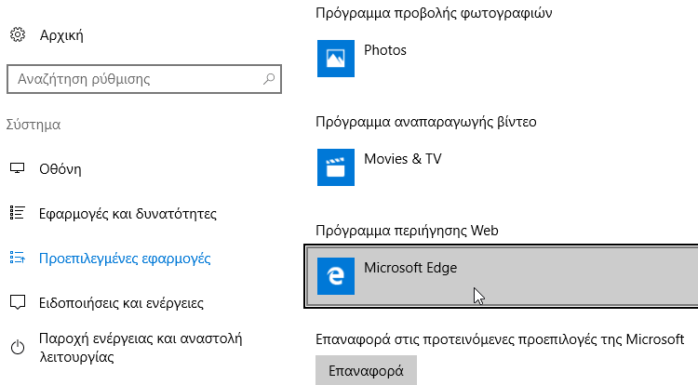This screenshot has width=698, height=385.
Task: Select Προεπιλεγμένες εφαρμογές in sidebar
Action: (125, 258)
